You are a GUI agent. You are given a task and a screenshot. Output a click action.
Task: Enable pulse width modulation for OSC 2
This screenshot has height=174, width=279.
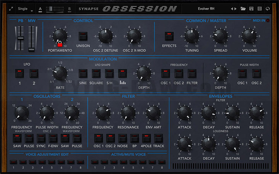(257, 73)
